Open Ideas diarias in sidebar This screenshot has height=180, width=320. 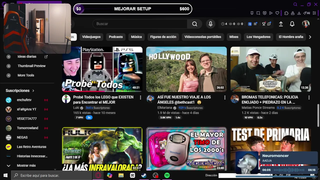coord(27,56)
